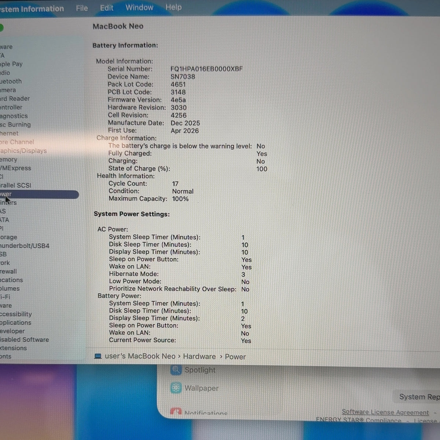Image resolution: width=440 pixels, height=440 pixels.
Task: Select Memory in the sidebar
Action: pos(9,159)
